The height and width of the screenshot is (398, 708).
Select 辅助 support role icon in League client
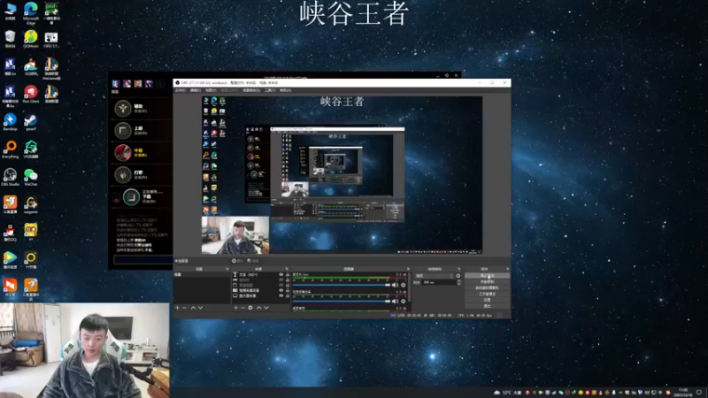click(122, 108)
